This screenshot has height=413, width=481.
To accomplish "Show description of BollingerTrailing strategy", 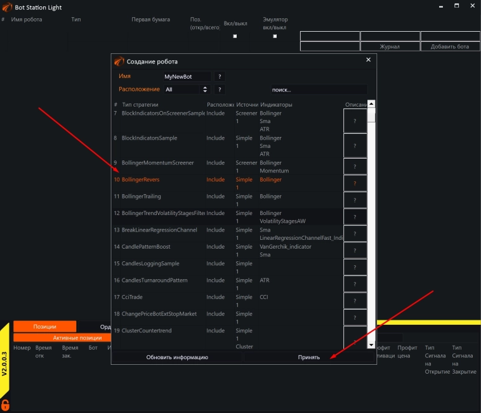I will coord(355,200).
